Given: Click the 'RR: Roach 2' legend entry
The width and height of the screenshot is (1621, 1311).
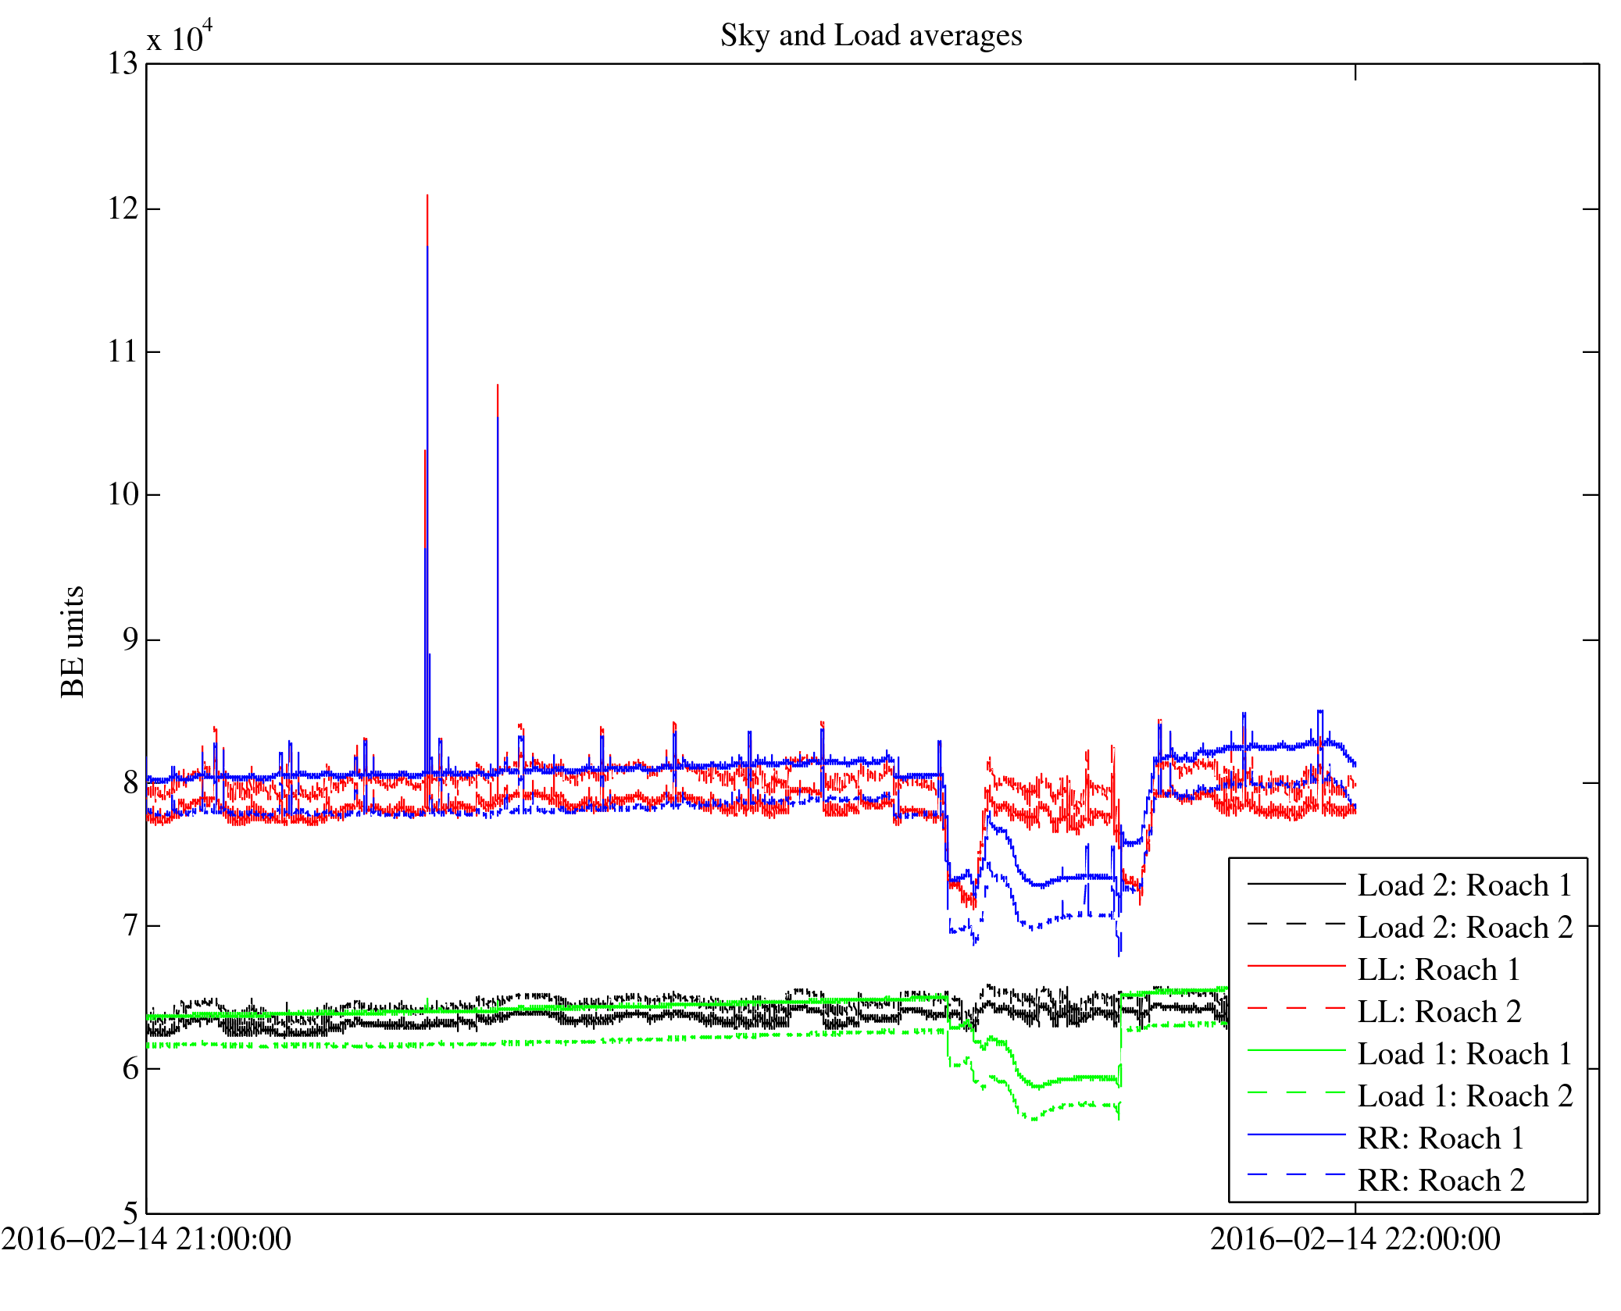Looking at the screenshot, I should 1441,1181.
